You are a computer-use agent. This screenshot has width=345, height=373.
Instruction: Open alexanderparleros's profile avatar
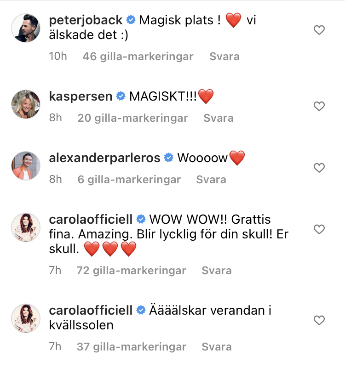(26, 165)
